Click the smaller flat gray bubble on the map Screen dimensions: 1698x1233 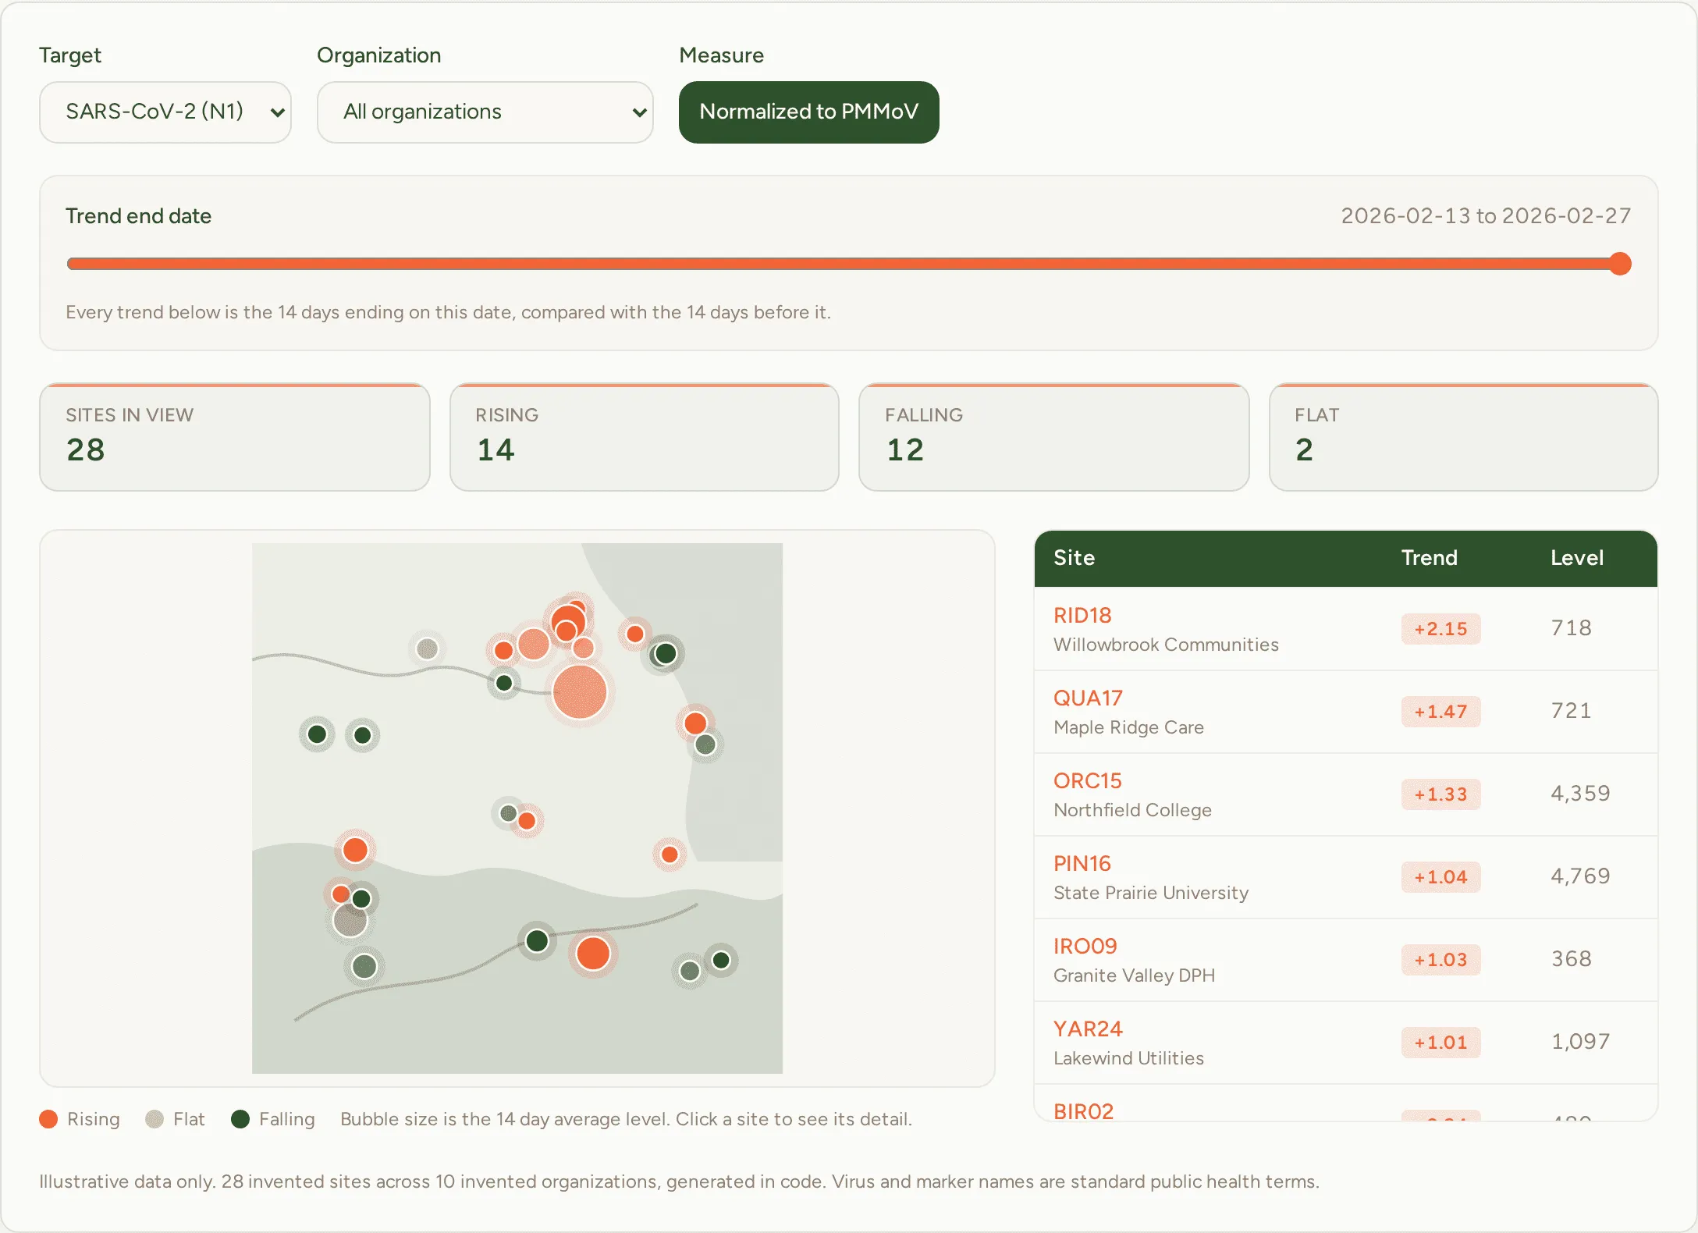point(427,648)
